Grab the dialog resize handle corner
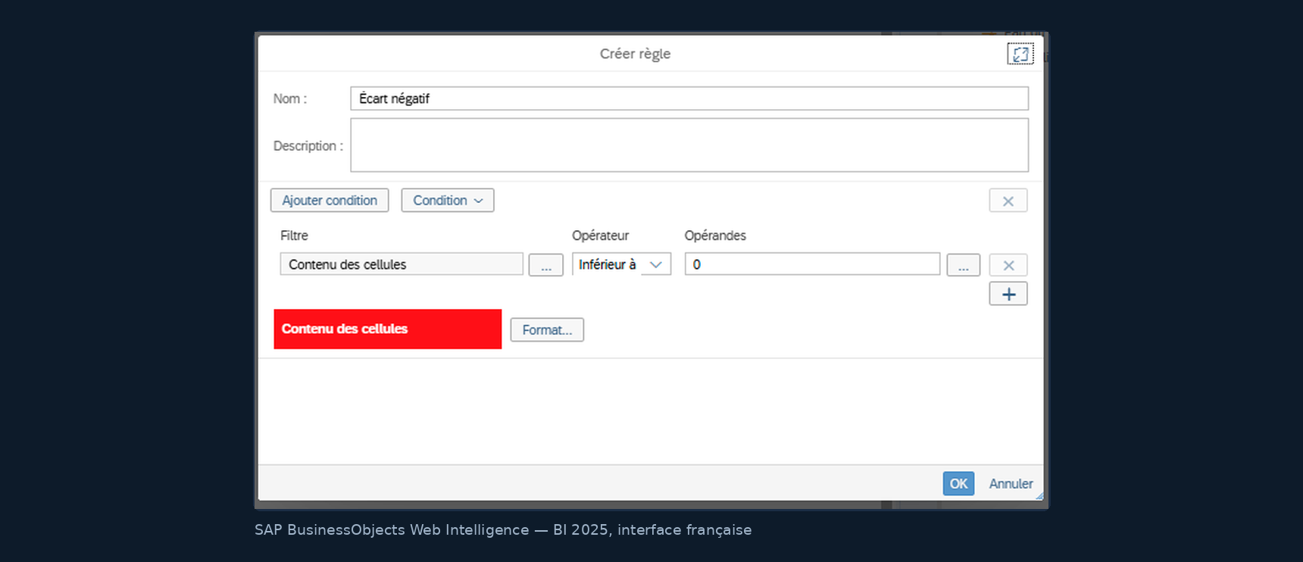This screenshot has height=562, width=1303. point(1039,495)
